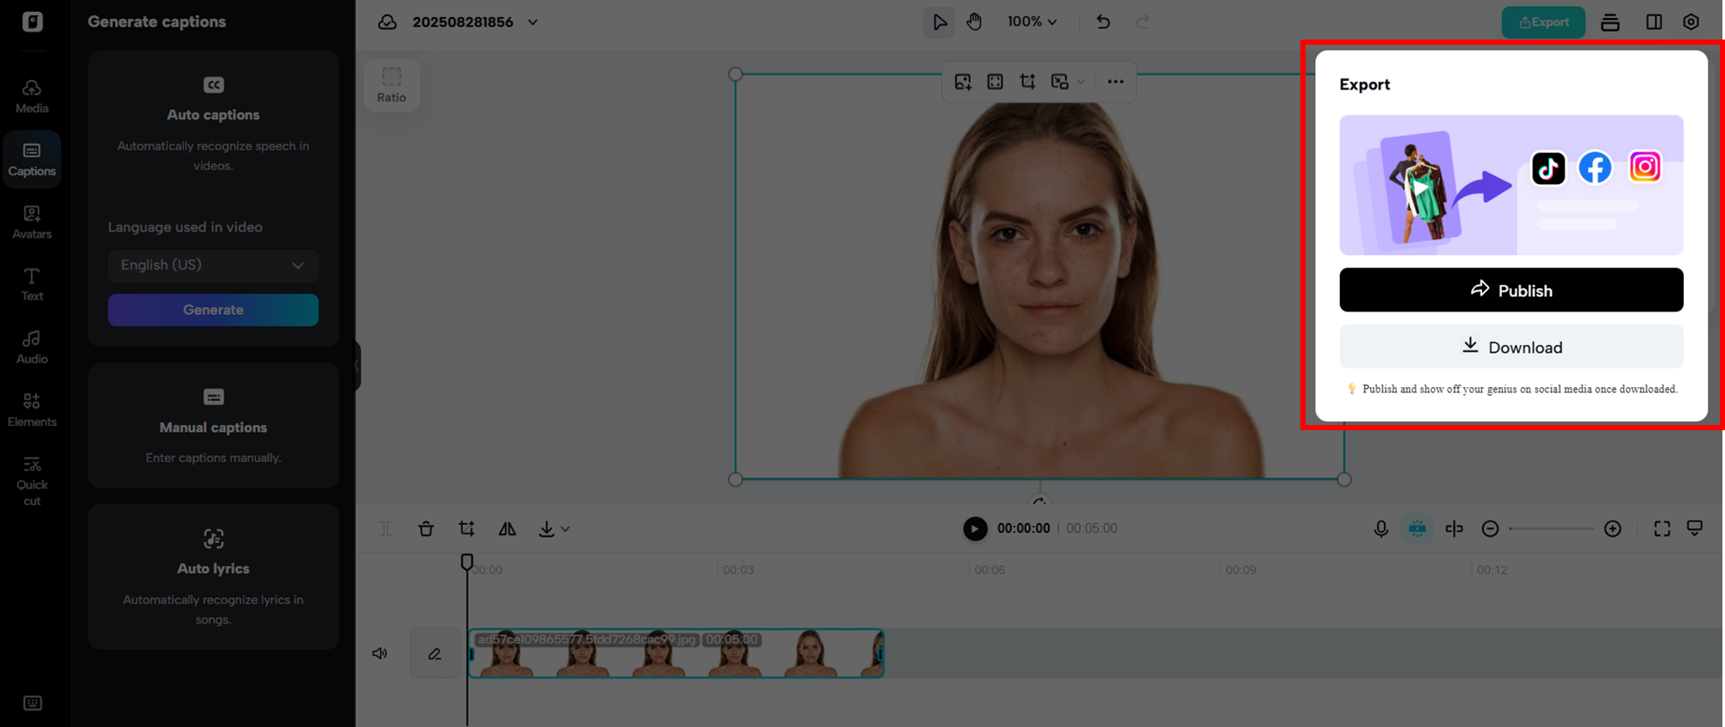The image size is (1725, 727).
Task: Open the English (US) language dropdown
Action: tap(213, 265)
